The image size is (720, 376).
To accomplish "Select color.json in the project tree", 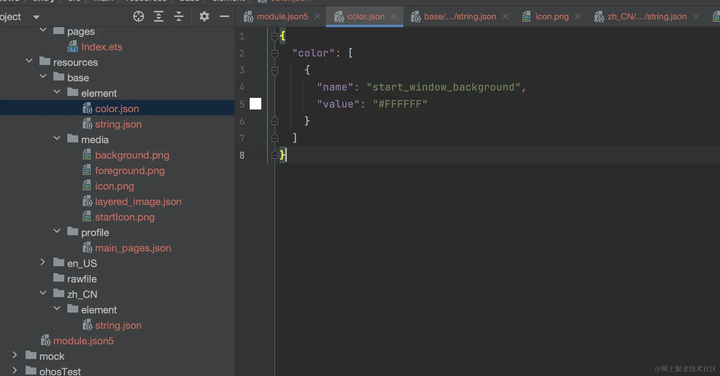I will [117, 109].
